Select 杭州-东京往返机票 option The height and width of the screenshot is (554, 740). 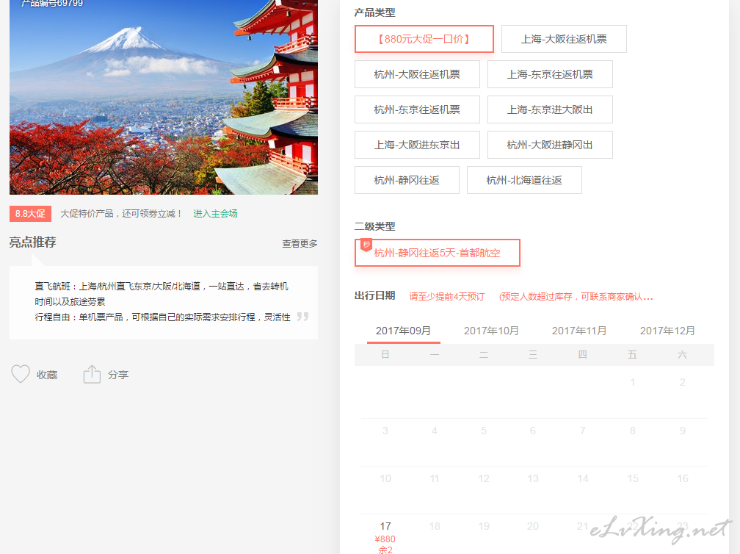click(x=417, y=109)
